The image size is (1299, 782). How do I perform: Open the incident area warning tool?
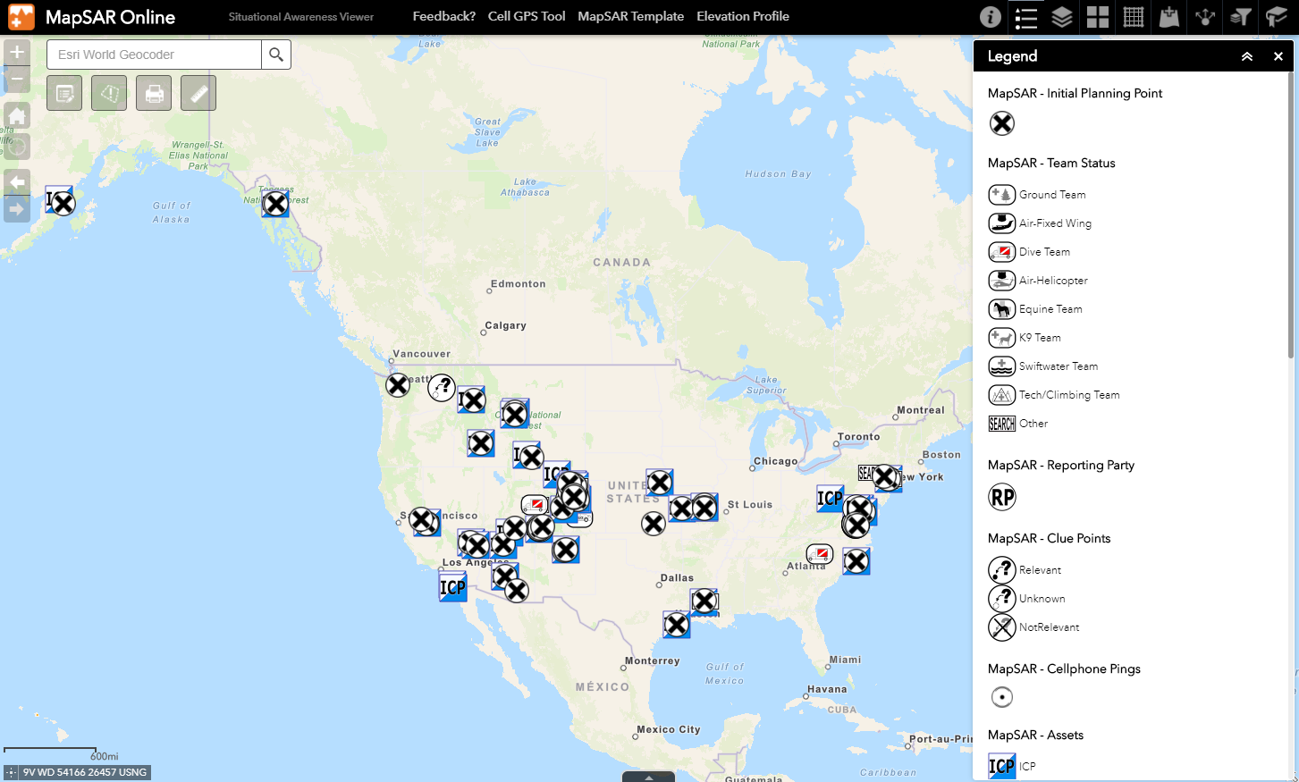click(109, 93)
